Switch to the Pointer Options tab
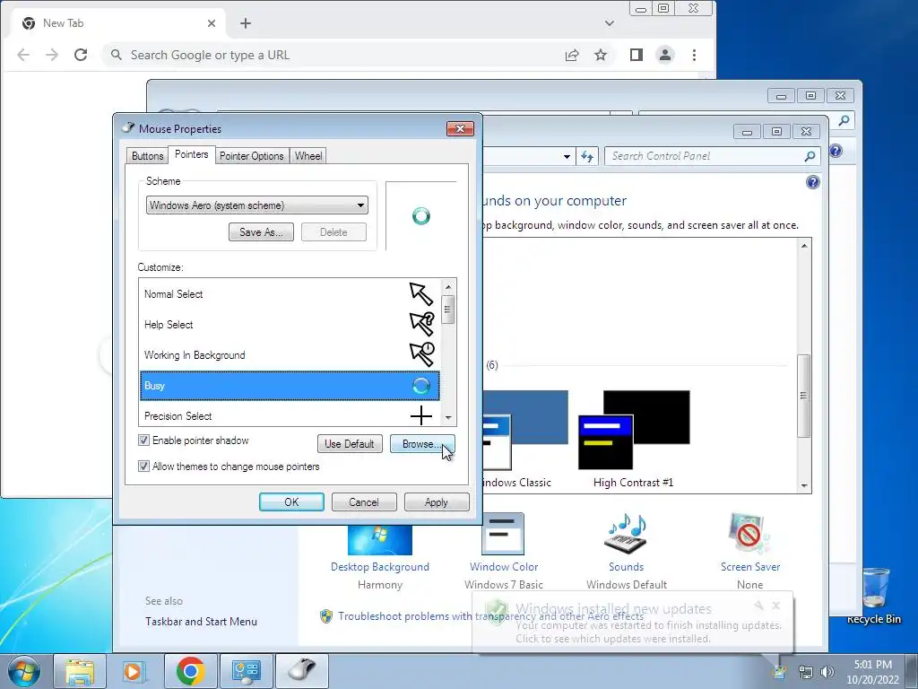This screenshot has width=918, height=689. coord(252,156)
